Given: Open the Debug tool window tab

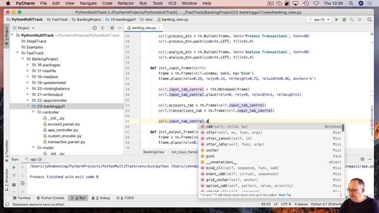Looking at the screenshot, I should (x=101, y=198).
